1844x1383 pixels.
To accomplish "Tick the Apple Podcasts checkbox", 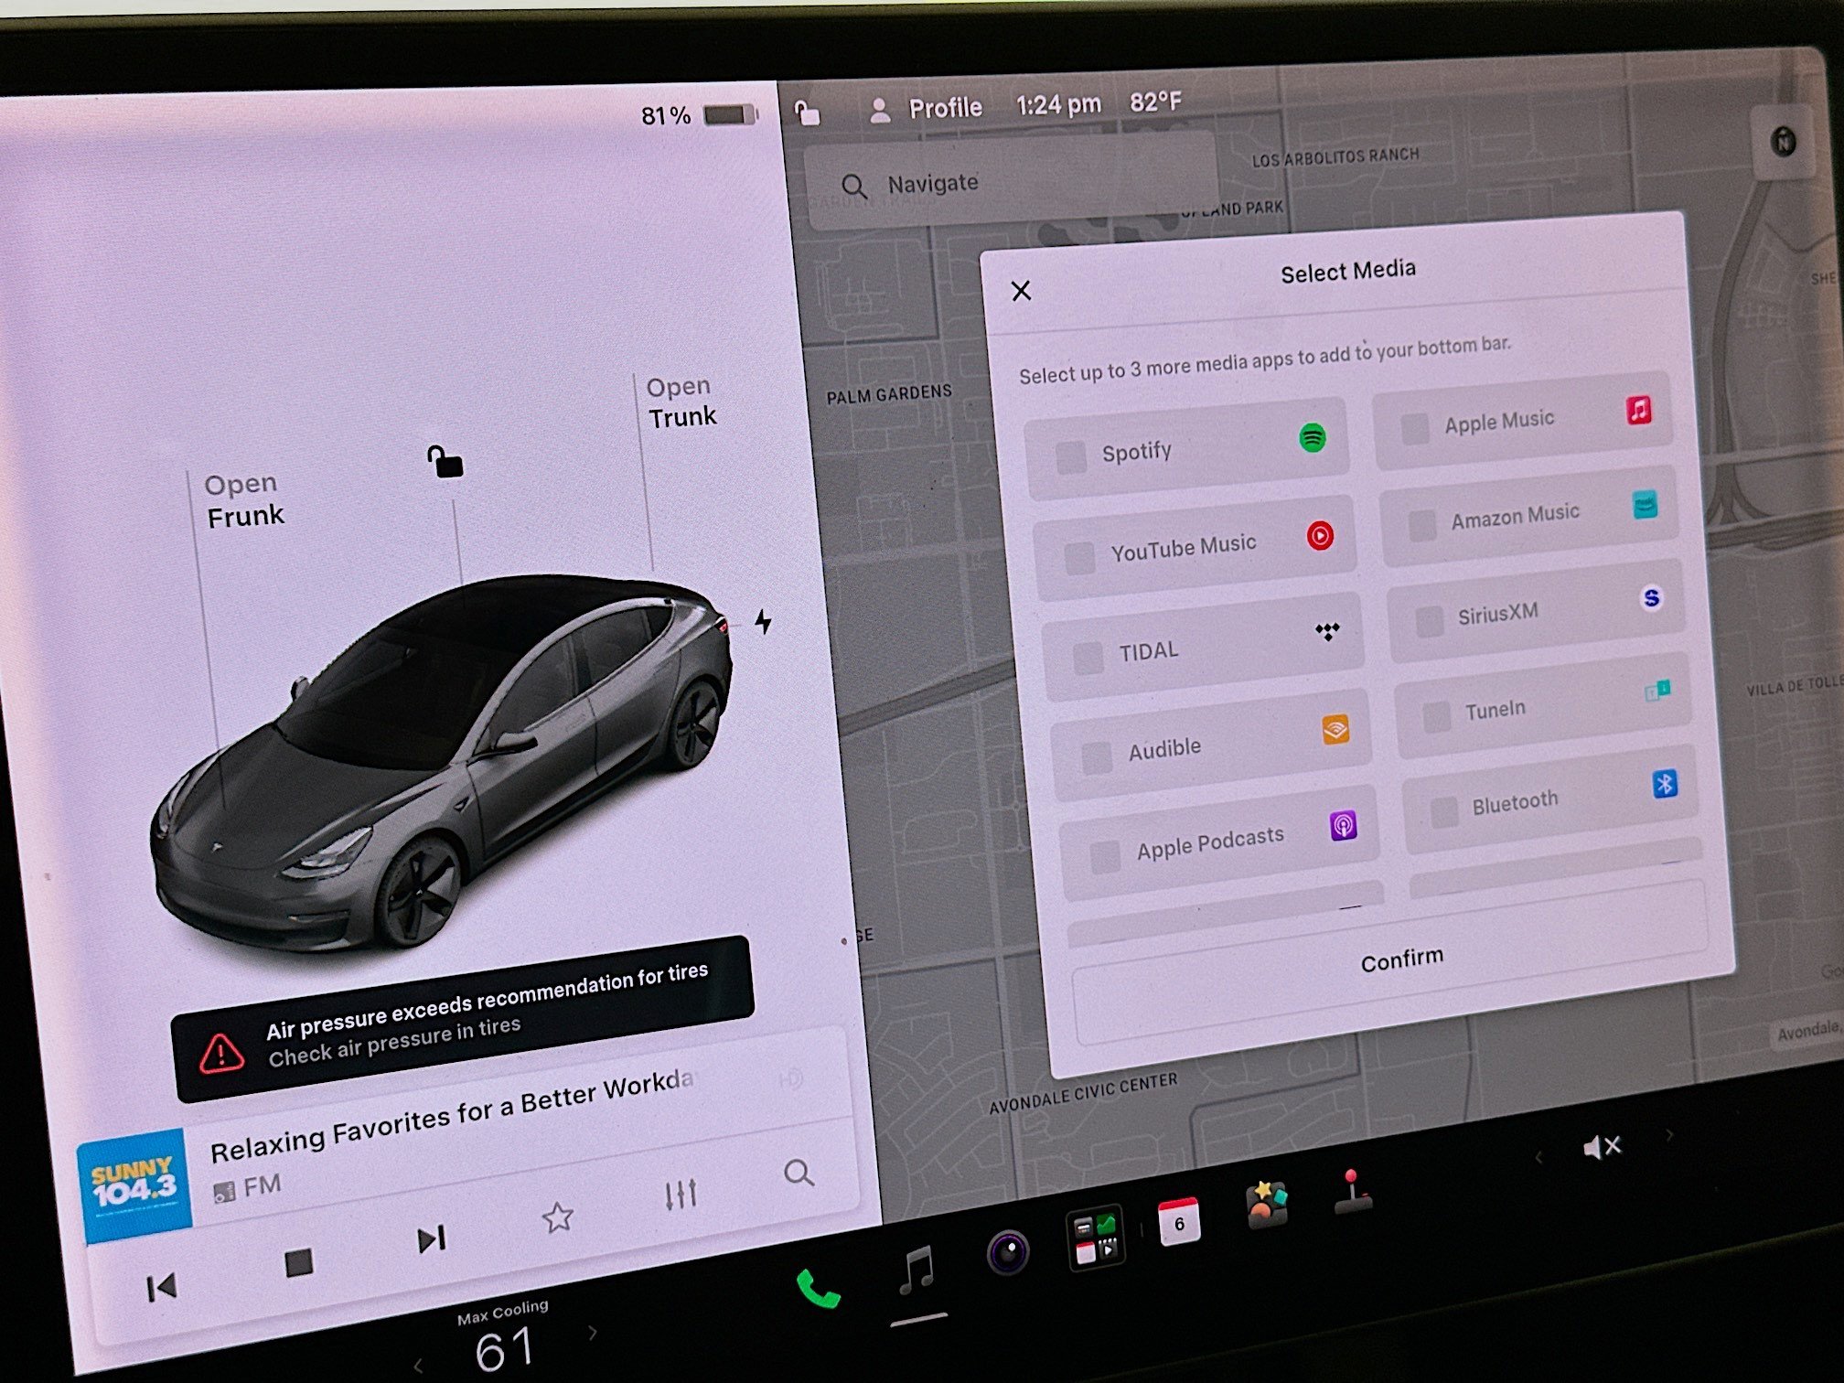I will pos(1105,857).
